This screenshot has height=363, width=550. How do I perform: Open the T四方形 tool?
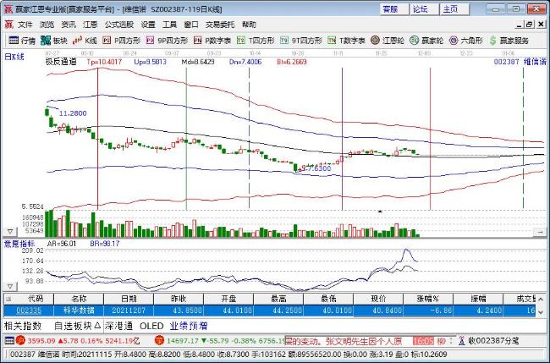point(256,41)
